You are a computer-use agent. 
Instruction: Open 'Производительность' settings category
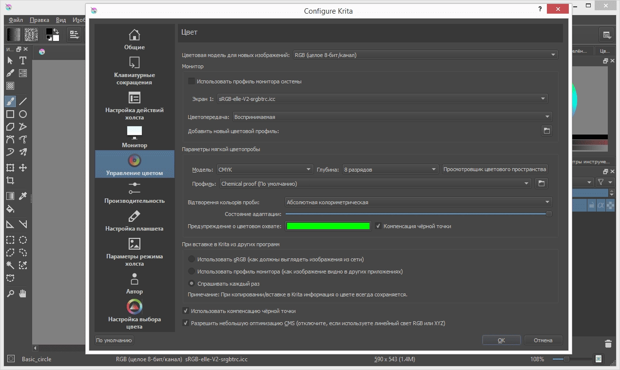pos(135,192)
